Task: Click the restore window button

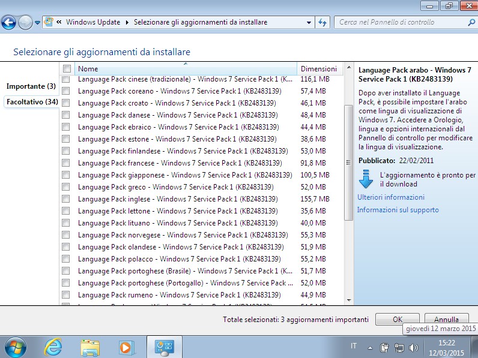Action: (x=449, y=5)
